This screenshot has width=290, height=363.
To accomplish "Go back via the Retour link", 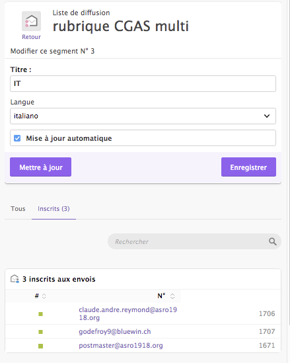I will 31,37.
